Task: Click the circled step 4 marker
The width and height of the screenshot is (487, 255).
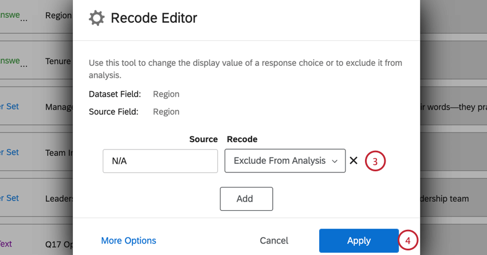Action: 407,241
